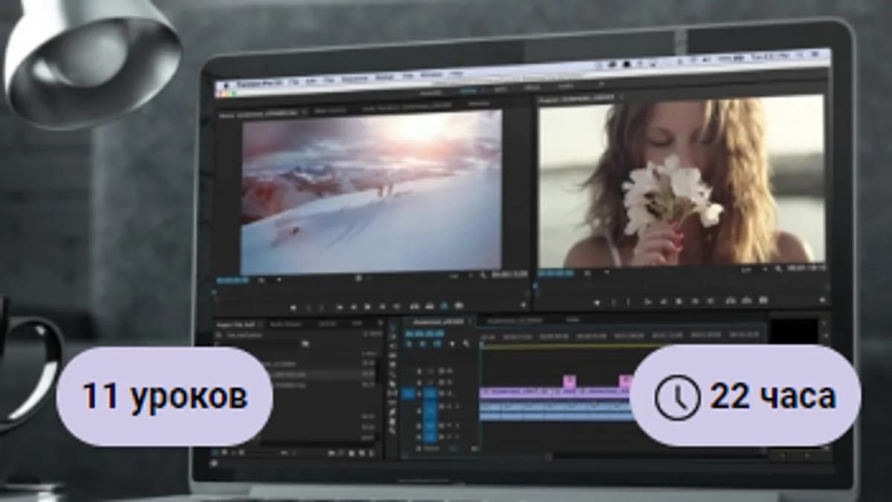
Task: Click the "22 часа" duration badge
Action: point(745,396)
